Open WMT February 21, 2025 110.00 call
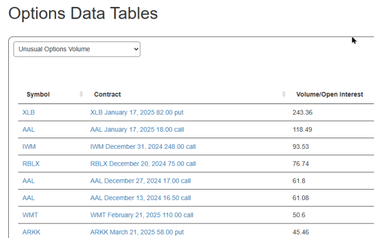Viewport: 374px width, 238px height. 141,215
